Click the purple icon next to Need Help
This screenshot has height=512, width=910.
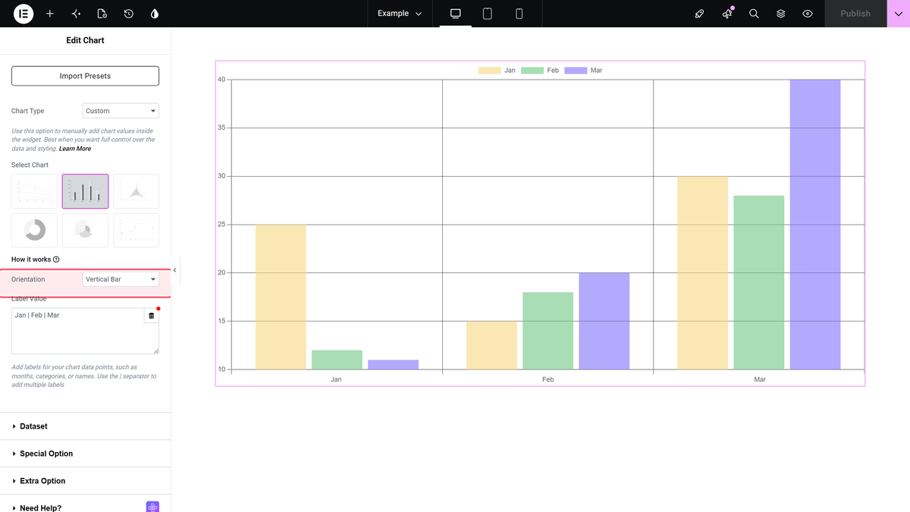tap(152, 507)
